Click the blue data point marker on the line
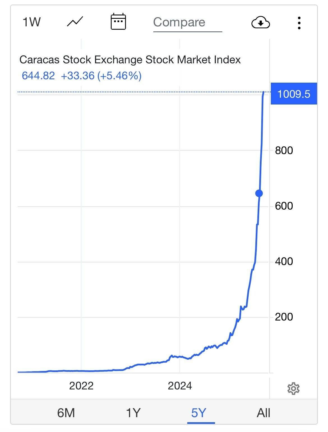 click(259, 193)
